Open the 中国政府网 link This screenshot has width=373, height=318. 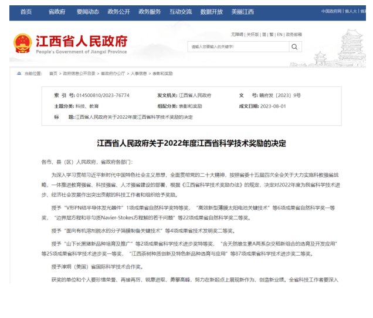(x=331, y=12)
